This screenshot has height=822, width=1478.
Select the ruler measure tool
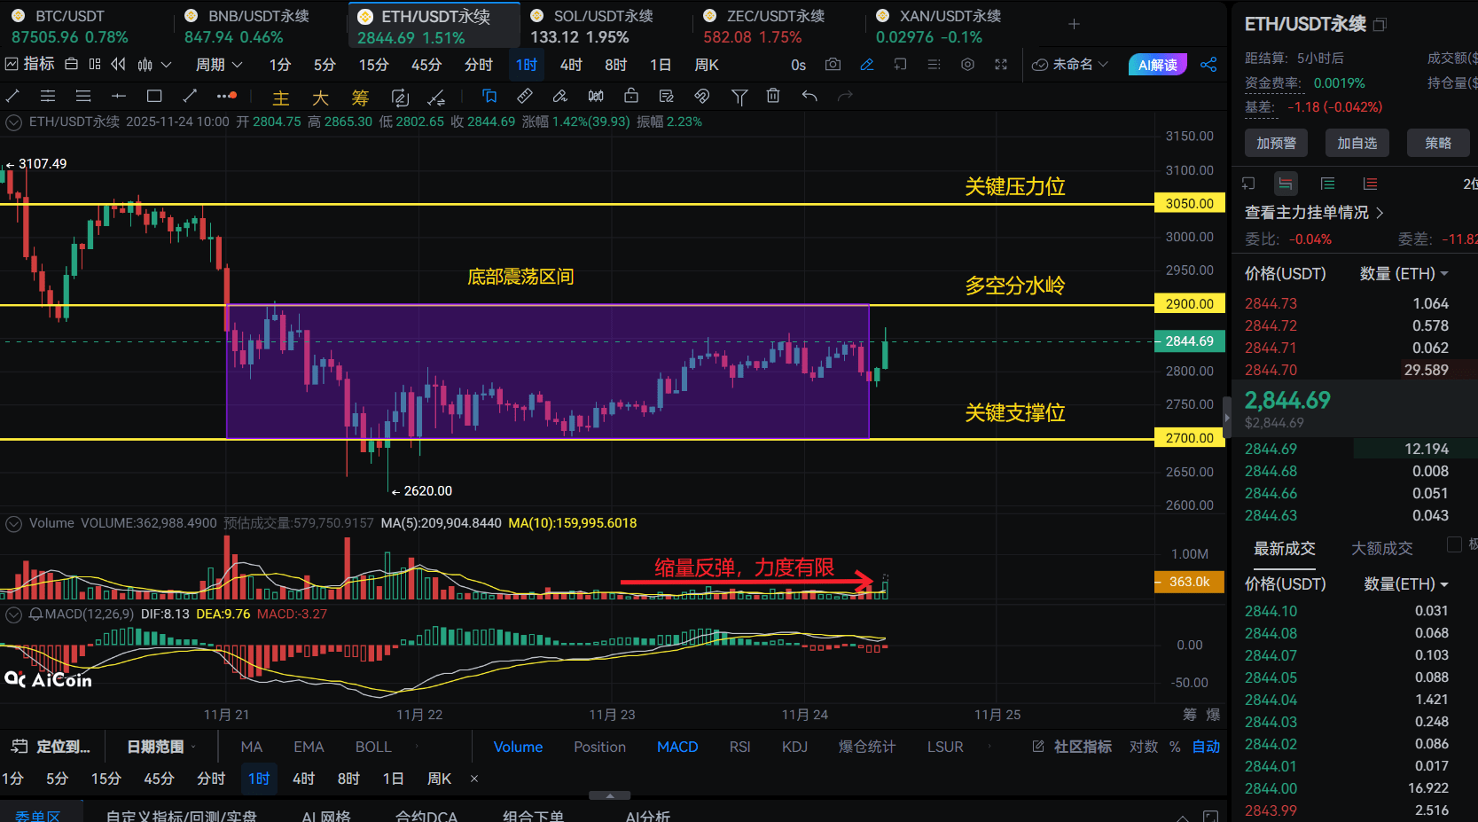[525, 96]
